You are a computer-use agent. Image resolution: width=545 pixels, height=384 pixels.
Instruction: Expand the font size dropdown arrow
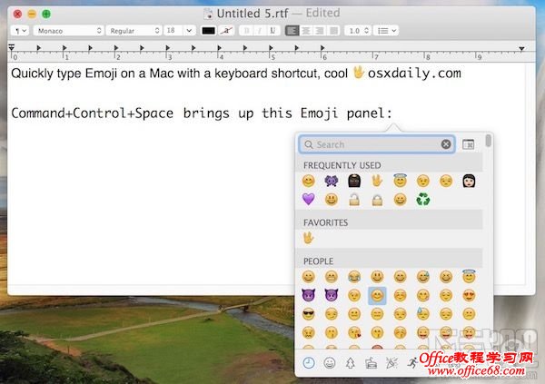189,31
